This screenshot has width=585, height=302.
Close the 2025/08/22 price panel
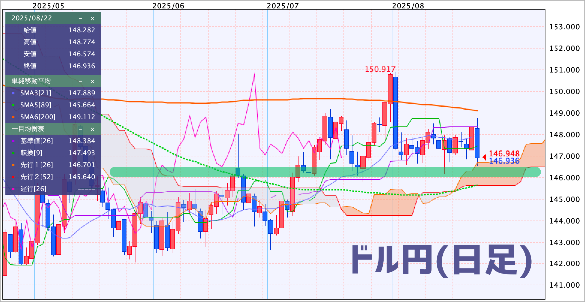(92, 18)
